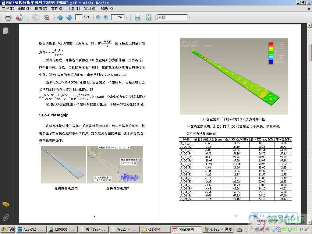This screenshot has width=312, height=234.
Task: Open the 419资料 folder from taskbar
Action: [x=156, y=229]
